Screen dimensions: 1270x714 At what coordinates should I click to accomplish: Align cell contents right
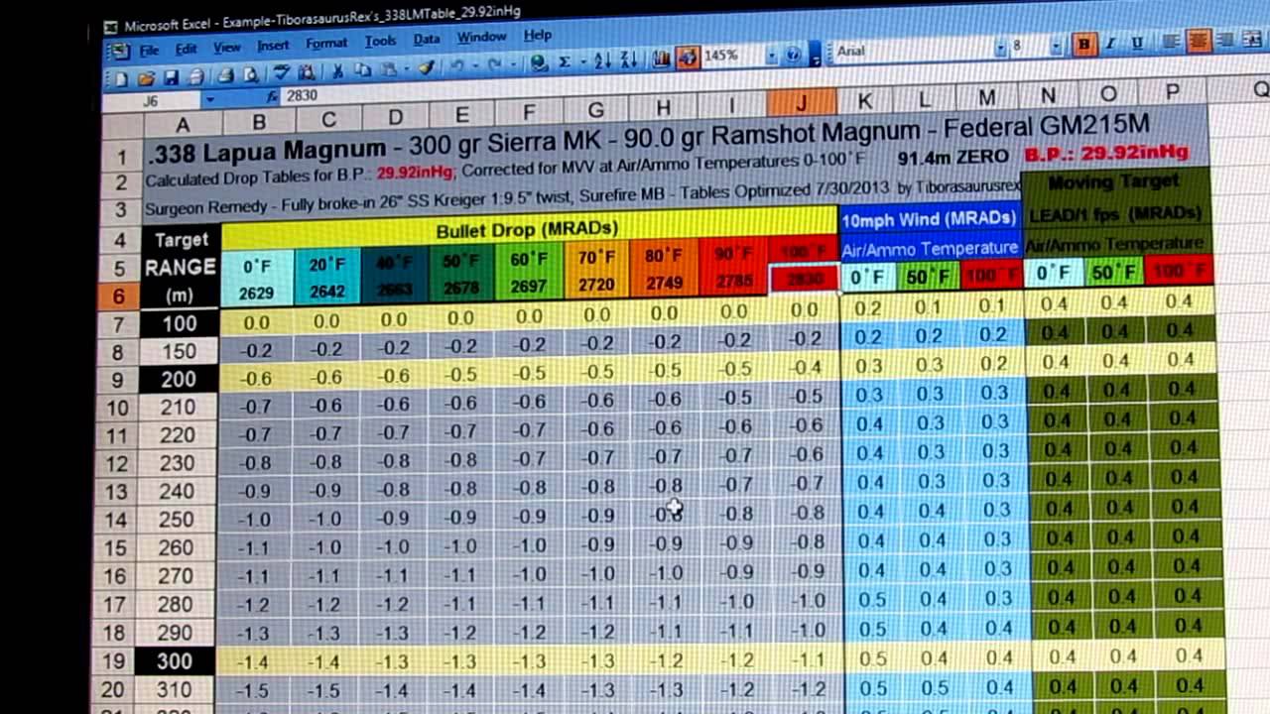coord(1226,40)
